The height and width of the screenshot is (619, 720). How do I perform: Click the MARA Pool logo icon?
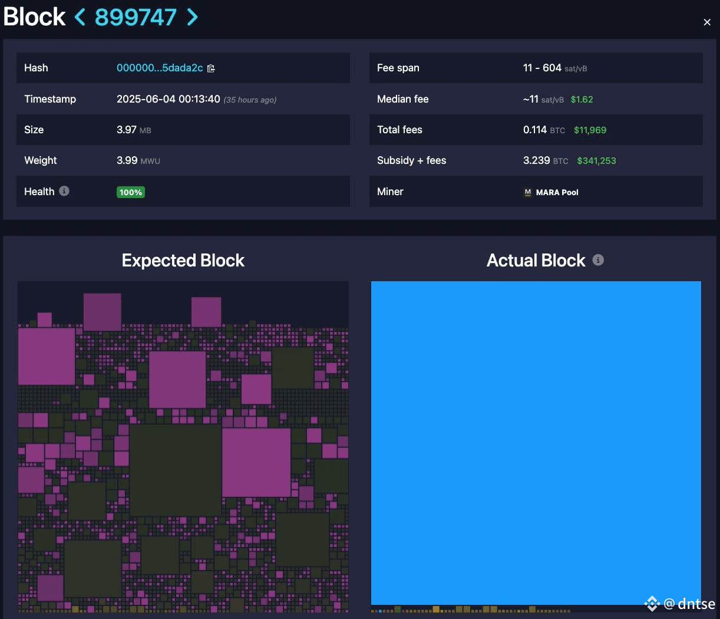pos(527,192)
